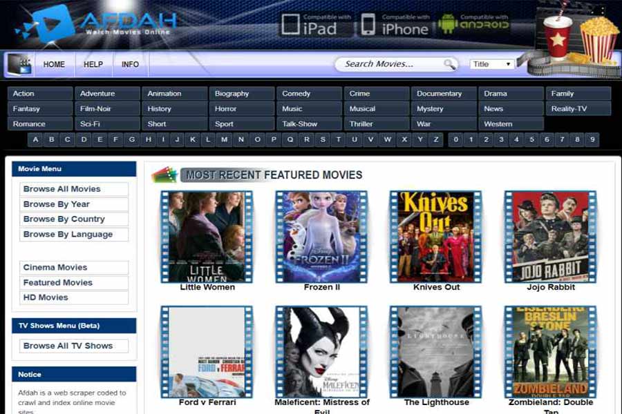
Task: Select the Adventure genre
Action: [x=108, y=94]
